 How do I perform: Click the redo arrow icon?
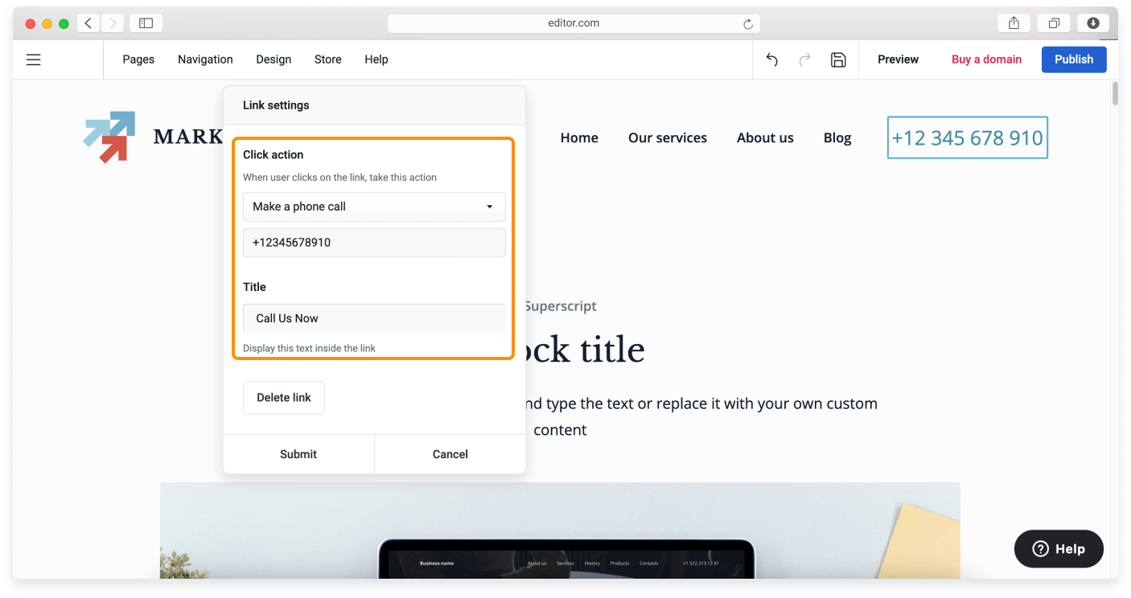coord(804,59)
